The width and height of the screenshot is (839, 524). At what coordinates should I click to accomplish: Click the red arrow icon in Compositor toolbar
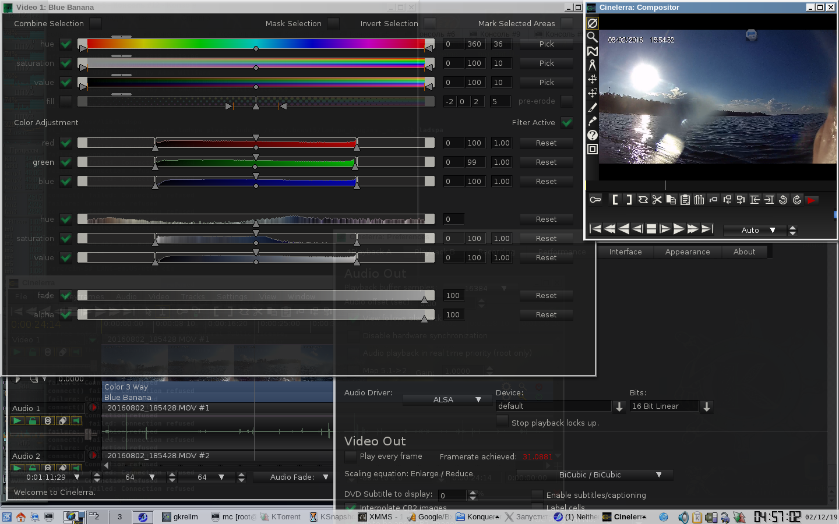click(812, 200)
